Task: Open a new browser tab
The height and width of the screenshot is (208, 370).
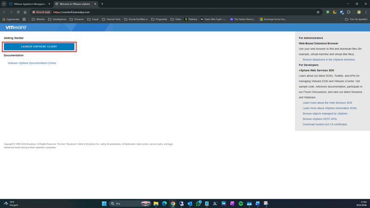Action: tap(102, 4)
